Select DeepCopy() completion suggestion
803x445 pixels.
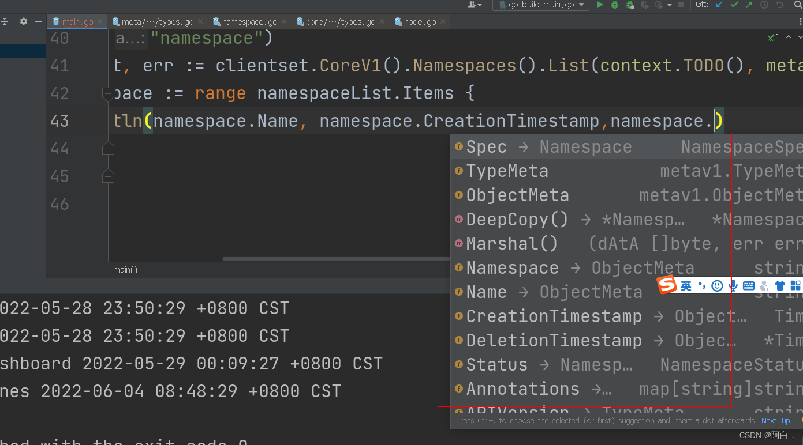point(627,220)
